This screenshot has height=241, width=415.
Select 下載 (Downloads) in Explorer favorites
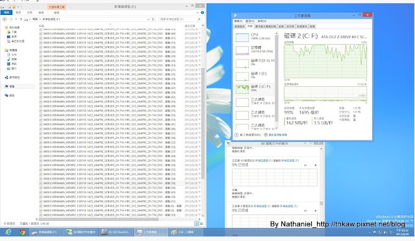point(12,32)
